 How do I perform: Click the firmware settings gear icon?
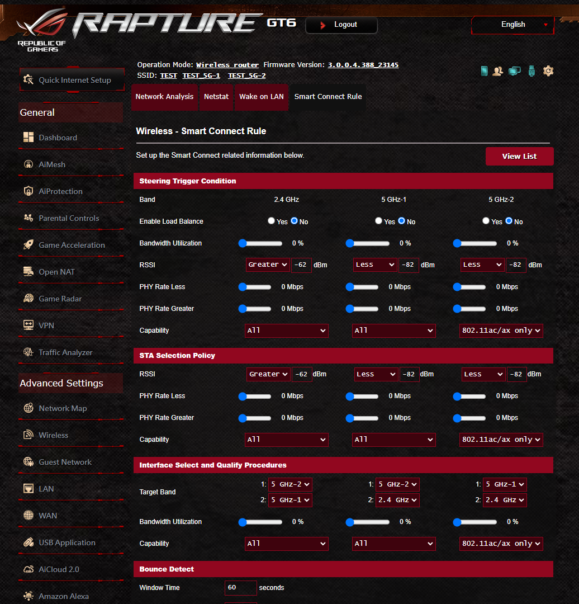pyautogui.click(x=548, y=71)
